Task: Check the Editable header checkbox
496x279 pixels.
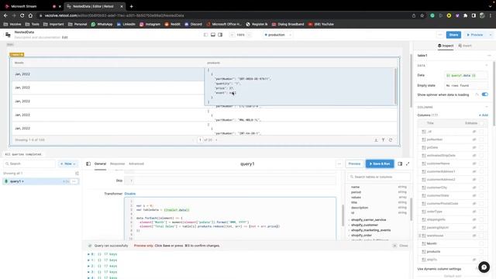Action: (481, 123)
